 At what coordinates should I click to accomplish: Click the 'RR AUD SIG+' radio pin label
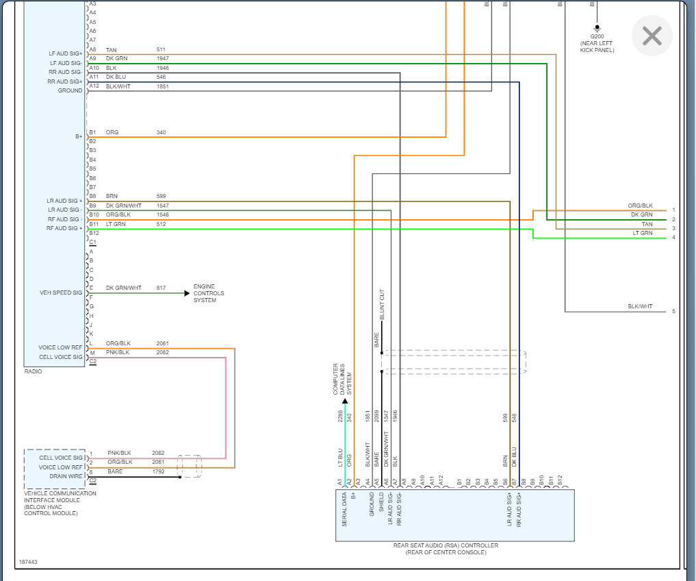coord(65,82)
